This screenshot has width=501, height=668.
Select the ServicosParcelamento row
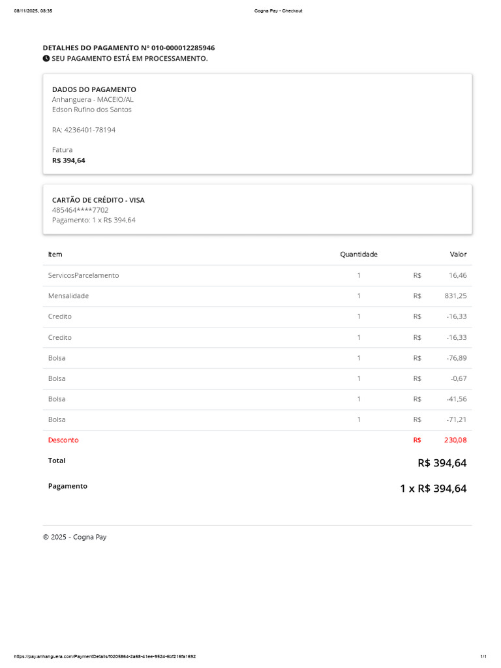[x=257, y=275]
